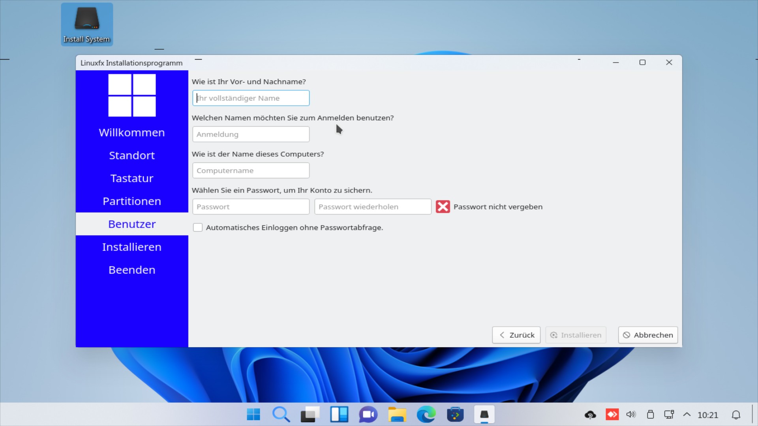The image size is (758, 426).
Task: Open the video chat taskbar icon
Action: [368, 415]
